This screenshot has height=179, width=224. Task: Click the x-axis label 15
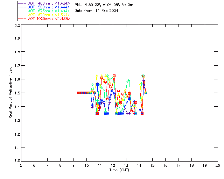[x=152, y=165]
